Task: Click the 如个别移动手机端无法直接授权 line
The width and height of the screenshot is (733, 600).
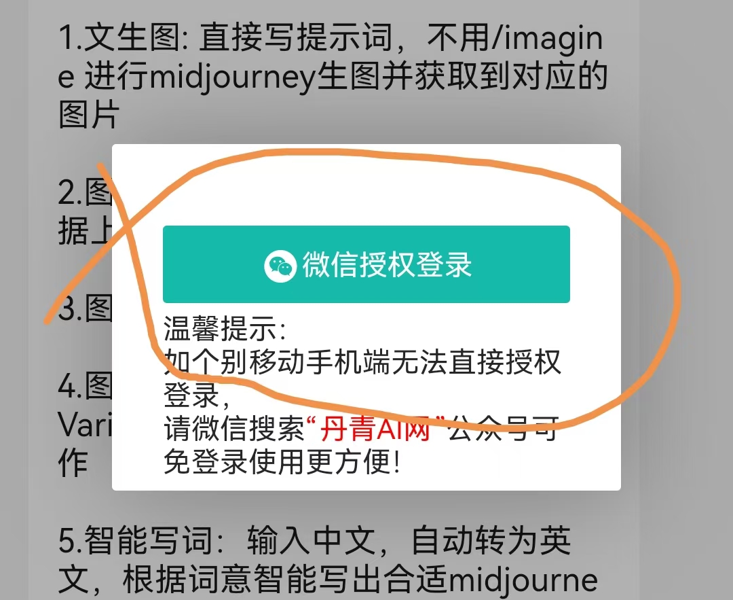Action: (362, 361)
